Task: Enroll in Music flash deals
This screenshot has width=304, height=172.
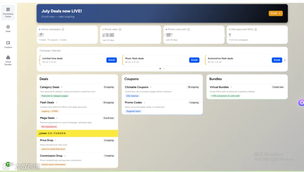Action: (194, 60)
